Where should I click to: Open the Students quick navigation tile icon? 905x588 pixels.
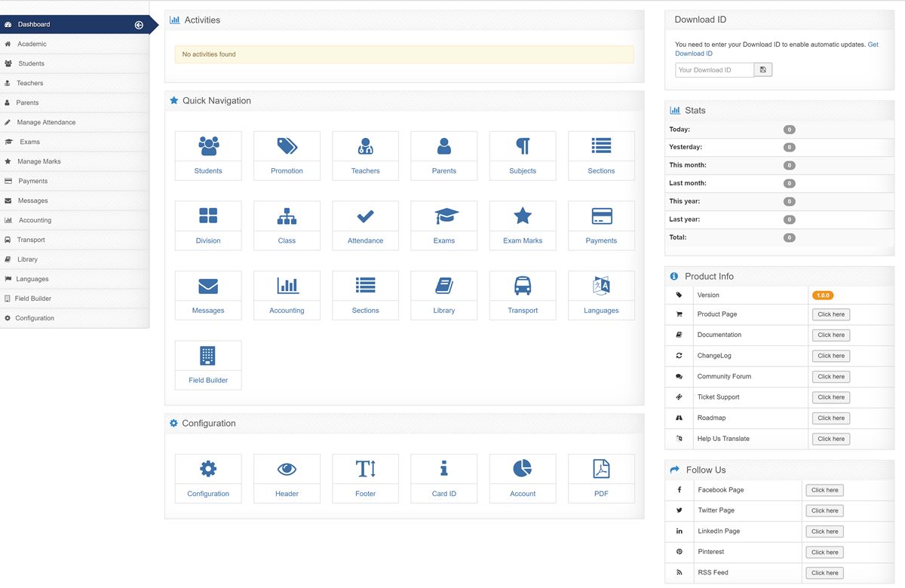tap(208, 145)
